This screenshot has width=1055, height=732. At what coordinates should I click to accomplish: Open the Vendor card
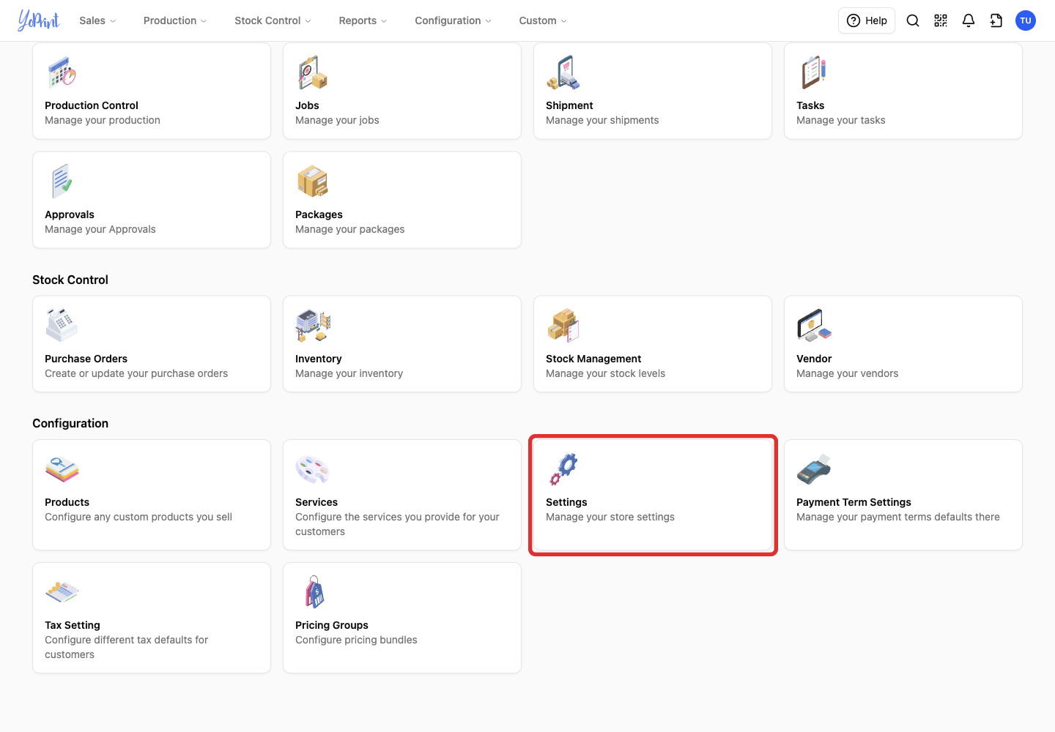[903, 344]
